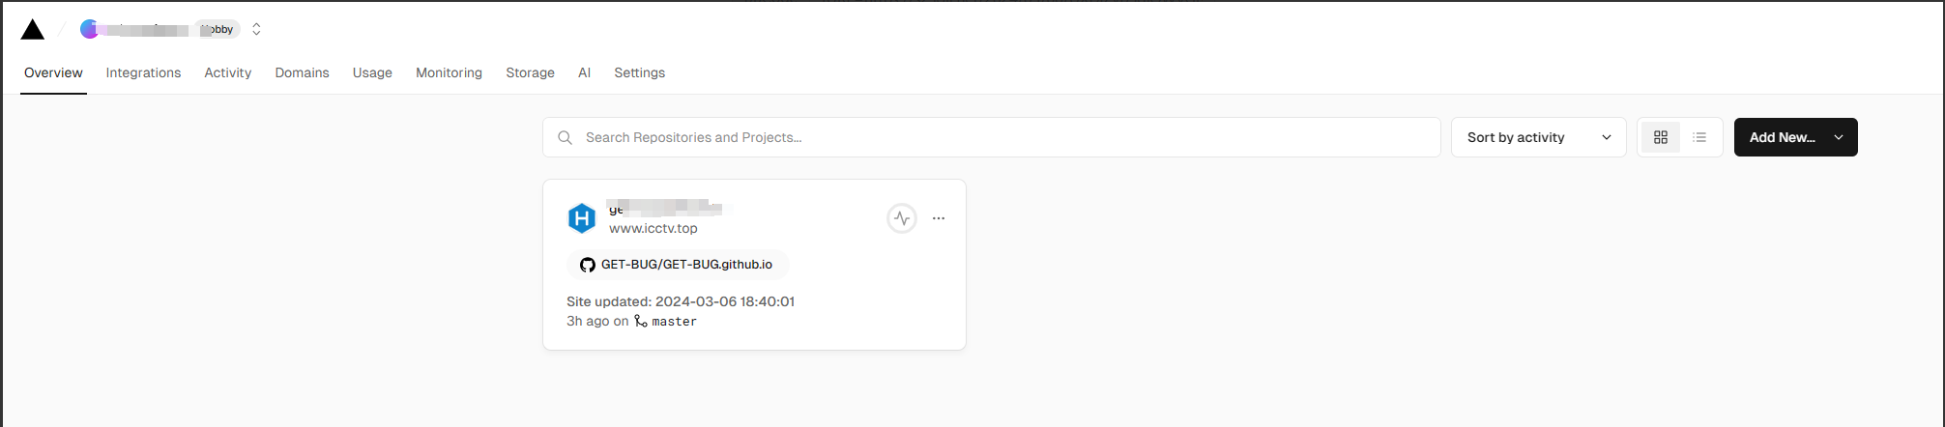The height and width of the screenshot is (427, 1945).
Task: Open the GET-BUG/GET-BUG.github.io repository link
Action: tap(686, 265)
